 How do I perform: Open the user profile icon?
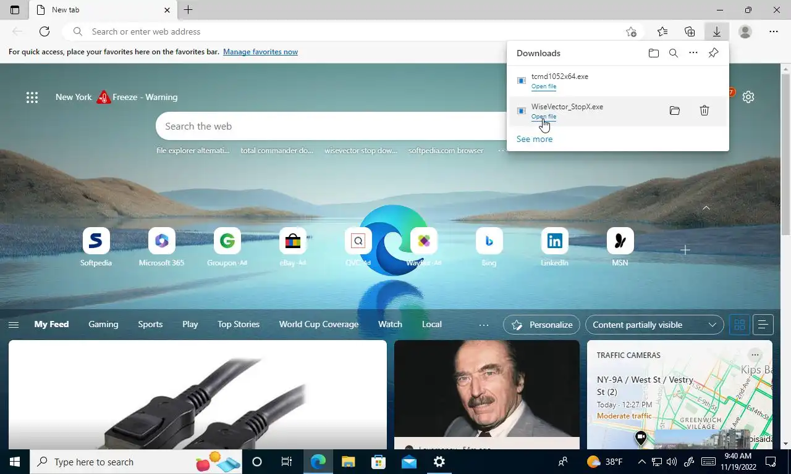coord(745,31)
